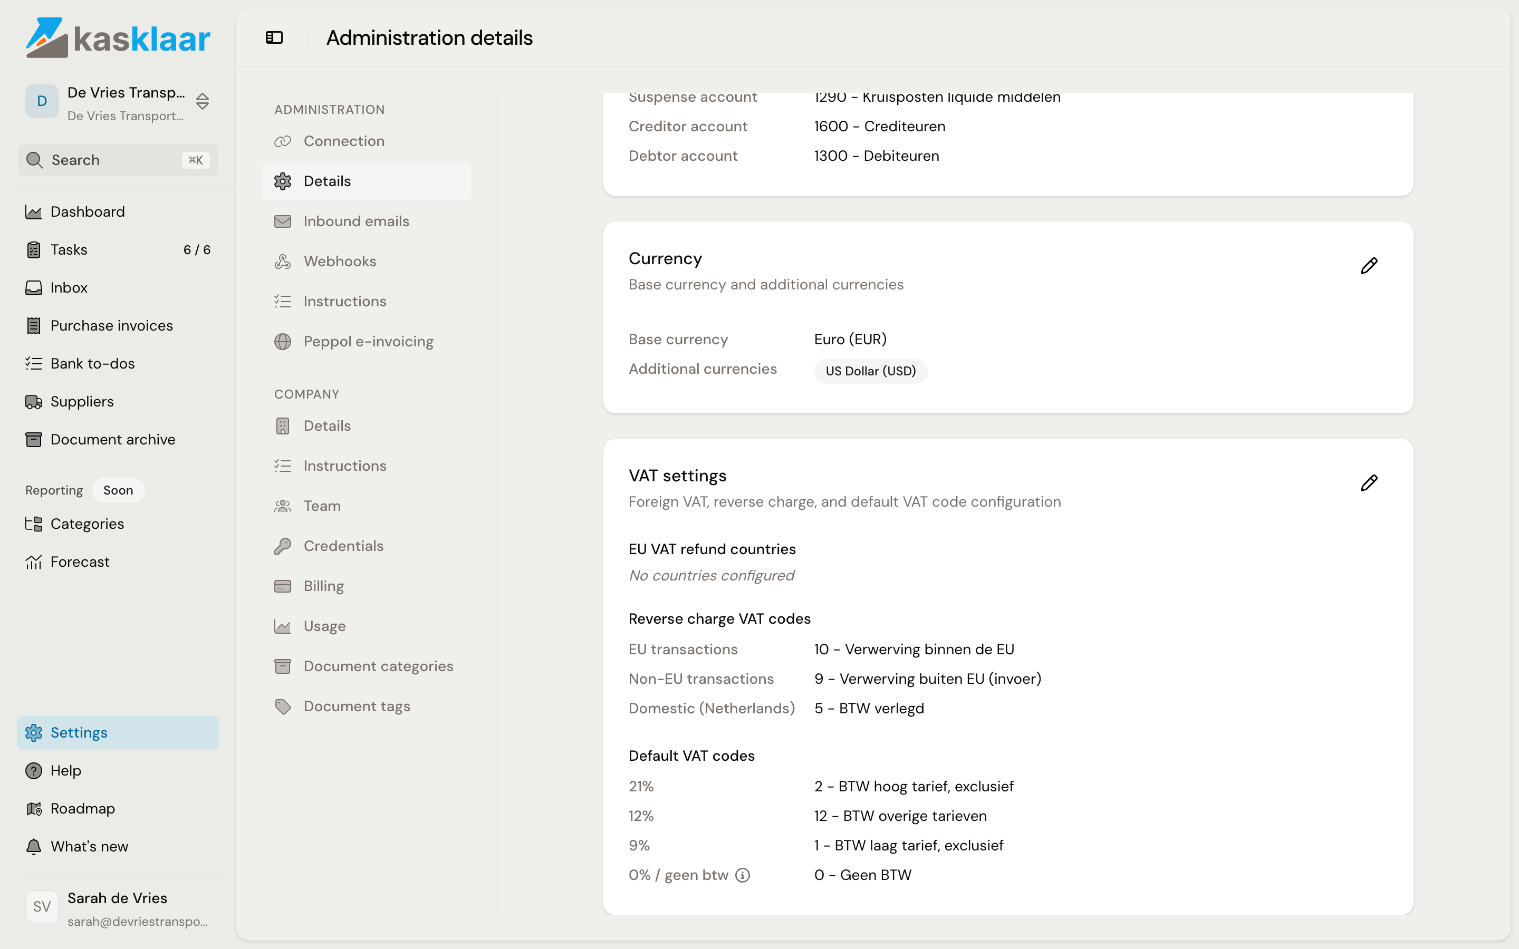Screen dimensions: 1519x949
Task: Click '10 - Verwerving binnen de EU'
Action: click(x=914, y=650)
